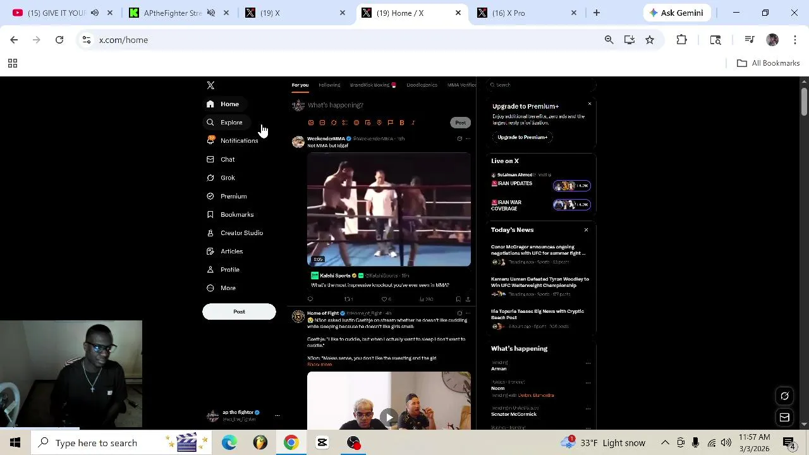Open the floating Grok button

pyautogui.click(x=784, y=396)
